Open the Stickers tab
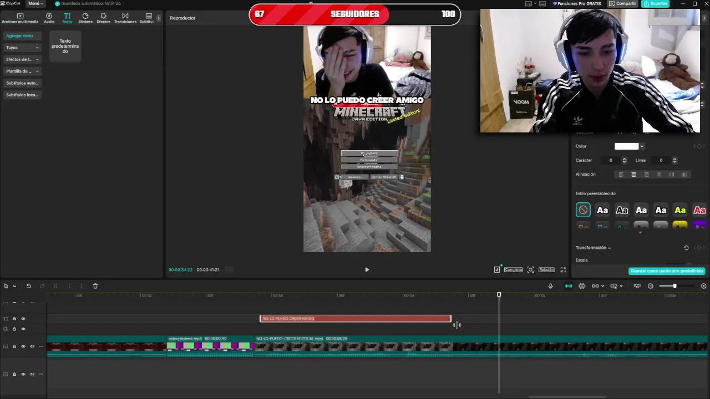710x399 pixels. pyautogui.click(x=85, y=18)
